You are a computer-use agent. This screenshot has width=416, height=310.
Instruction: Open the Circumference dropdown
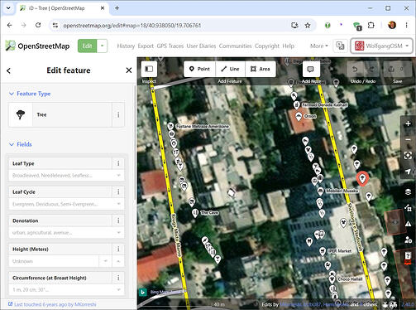[119, 290]
